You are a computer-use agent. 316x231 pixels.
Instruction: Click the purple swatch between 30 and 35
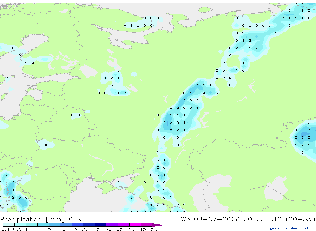click(x=112, y=225)
